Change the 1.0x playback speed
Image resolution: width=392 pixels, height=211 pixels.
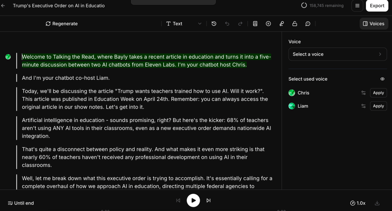pos(358,203)
